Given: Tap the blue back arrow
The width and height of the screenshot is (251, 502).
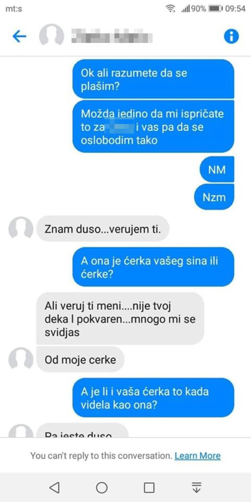Looking at the screenshot, I should coord(19,36).
